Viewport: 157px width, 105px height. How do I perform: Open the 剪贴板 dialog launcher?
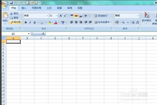pyautogui.click(x=20, y=28)
